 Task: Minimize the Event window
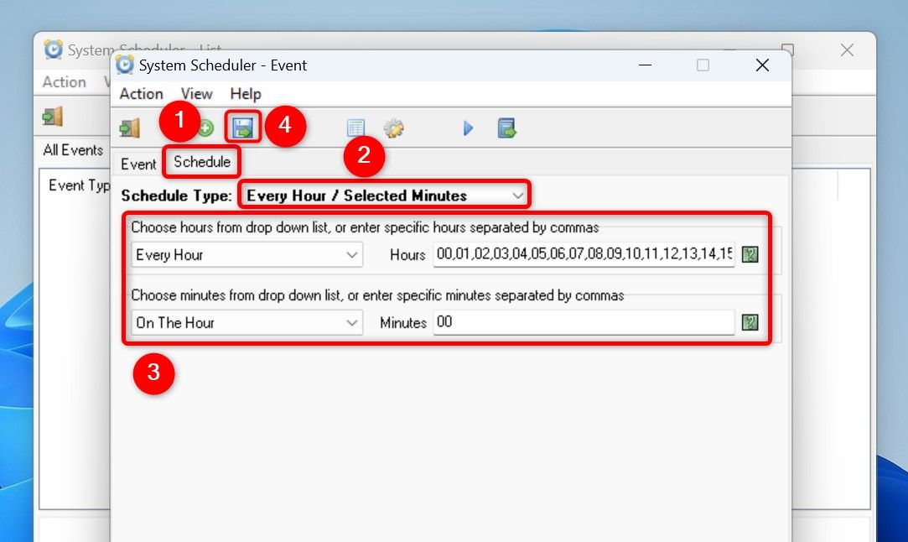(x=645, y=65)
